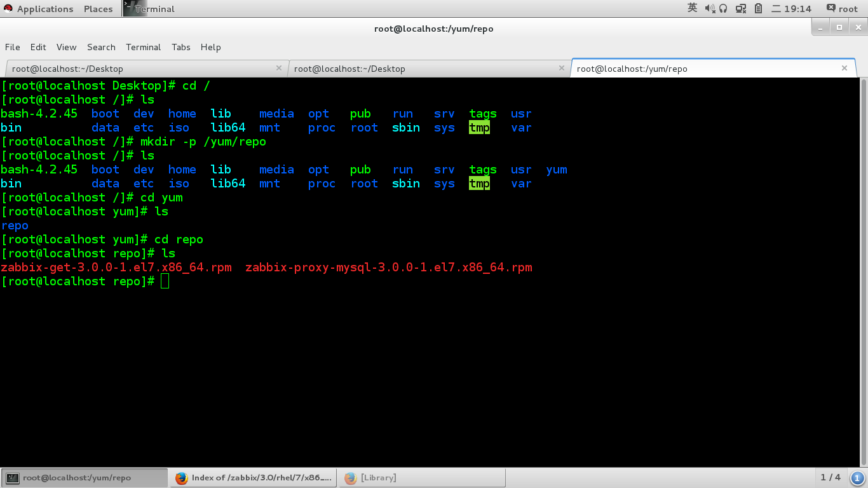
Task: Close the middle ~/Desktop terminal tab
Action: click(561, 68)
